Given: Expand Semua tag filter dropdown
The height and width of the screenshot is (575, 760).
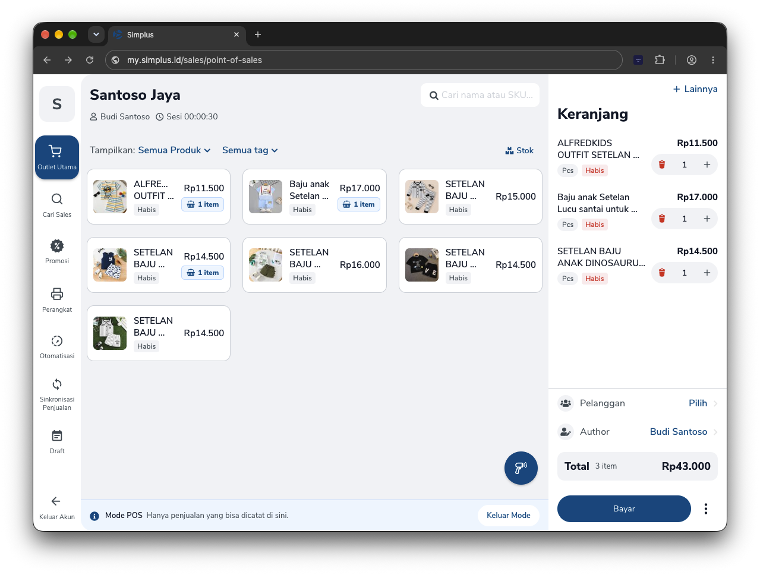Looking at the screenshot, I should point(250,150).
